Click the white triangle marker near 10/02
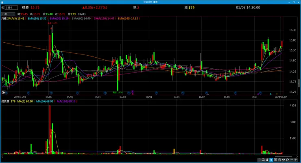301x163 pixels. click(x=208, y=94)
